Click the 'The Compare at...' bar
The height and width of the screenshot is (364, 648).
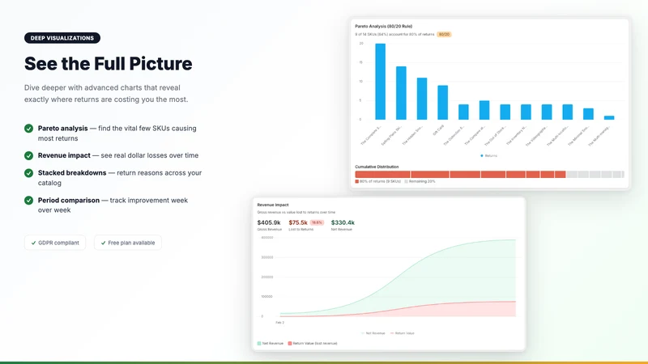[x=484, y=110]
